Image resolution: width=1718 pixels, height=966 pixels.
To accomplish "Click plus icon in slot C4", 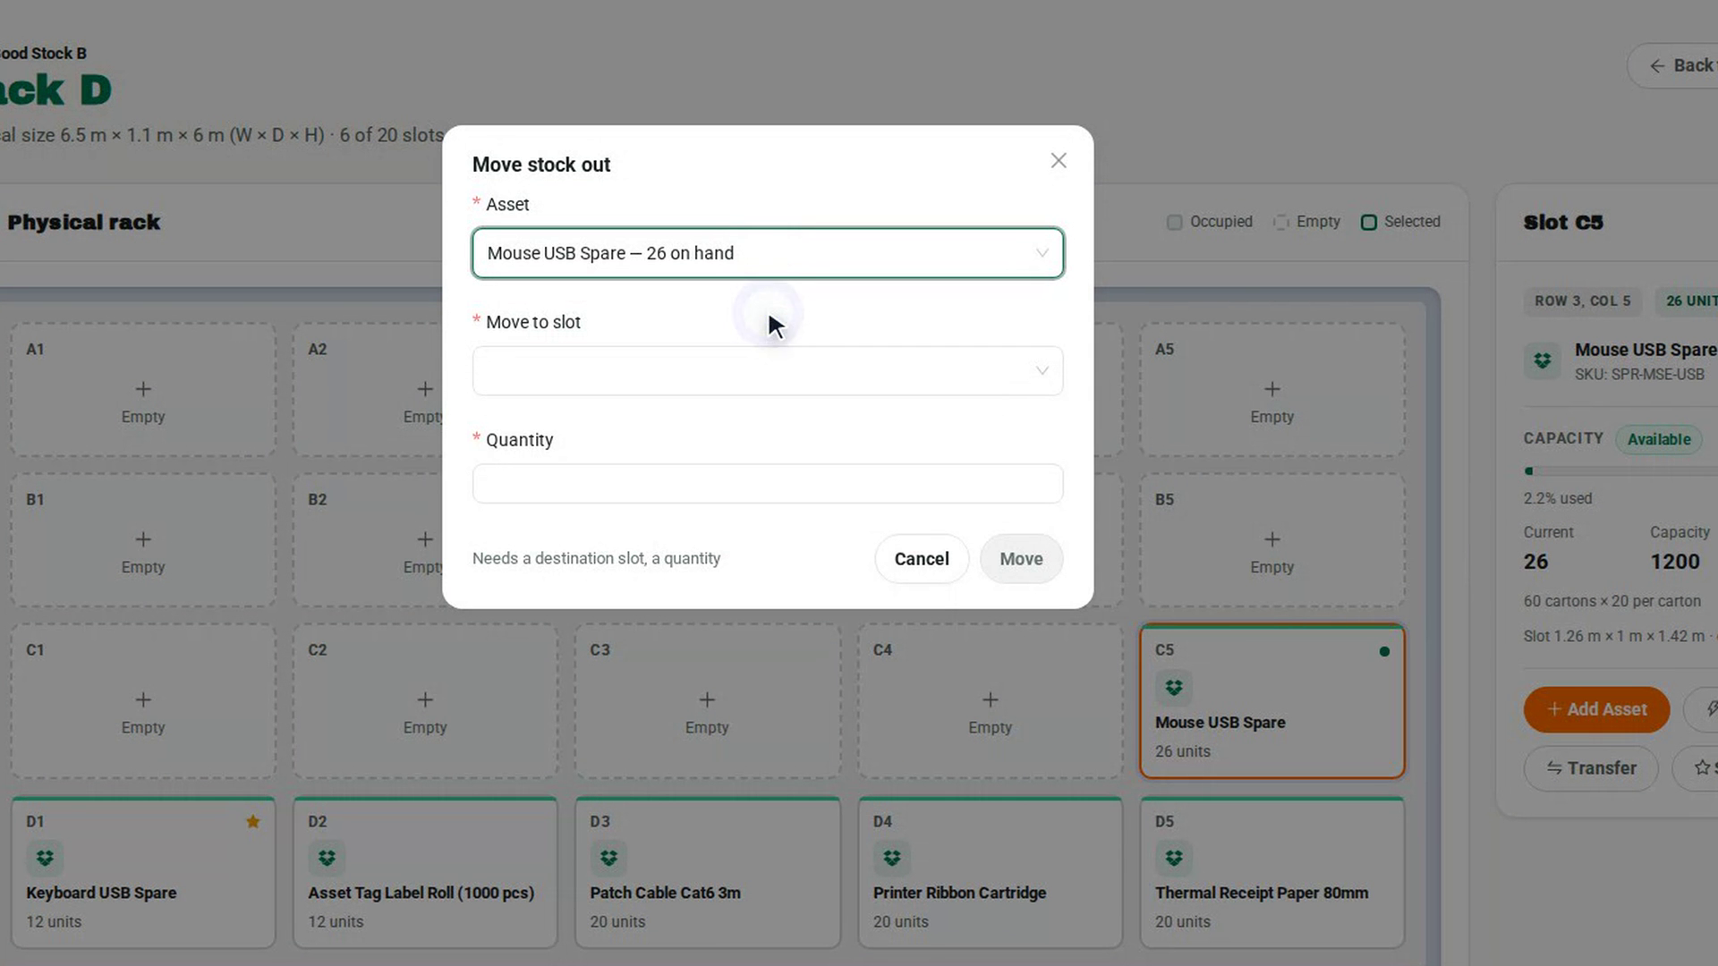I will (x=990, y=699).
